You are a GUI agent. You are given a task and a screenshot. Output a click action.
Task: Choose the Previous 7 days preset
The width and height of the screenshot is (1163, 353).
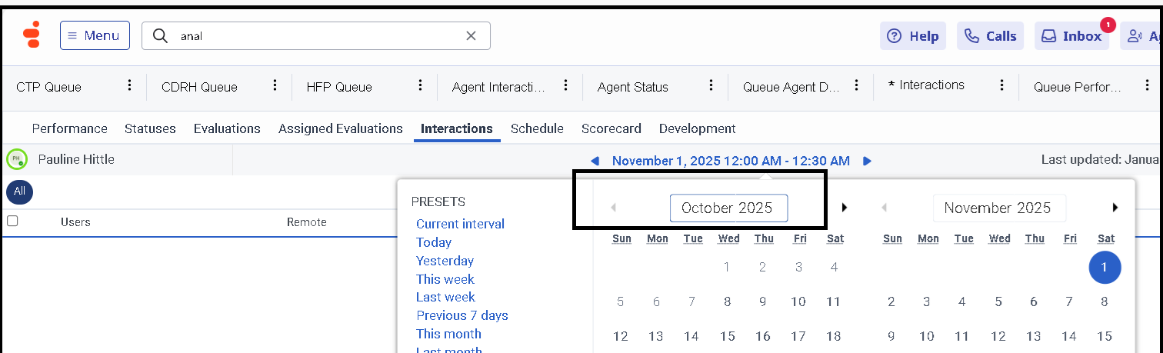(462, 315)
